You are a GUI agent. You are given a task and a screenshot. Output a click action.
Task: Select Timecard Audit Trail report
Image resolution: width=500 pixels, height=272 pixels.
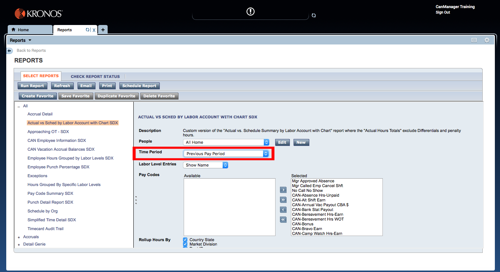(46, 229)
